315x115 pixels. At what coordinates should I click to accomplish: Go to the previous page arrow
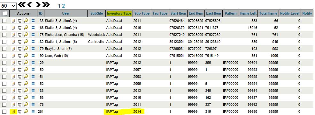(x=29, y=5)
